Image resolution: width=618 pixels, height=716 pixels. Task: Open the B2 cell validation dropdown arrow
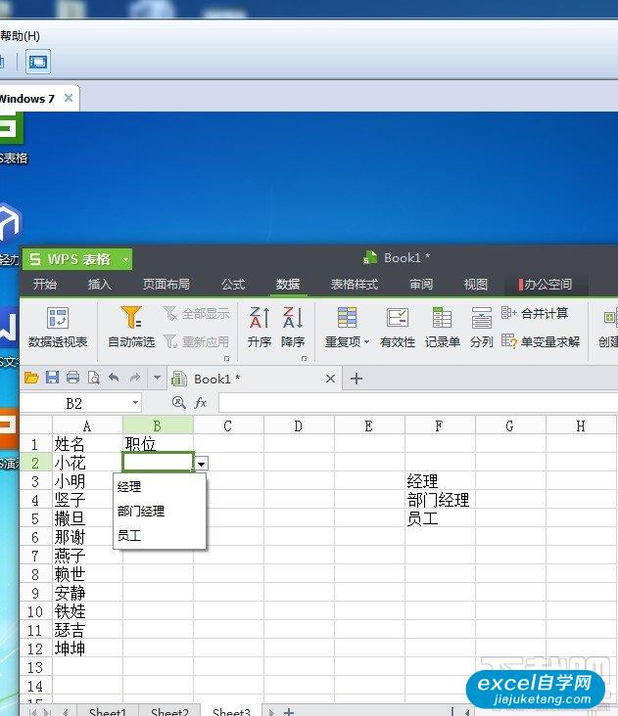[201, 464]
